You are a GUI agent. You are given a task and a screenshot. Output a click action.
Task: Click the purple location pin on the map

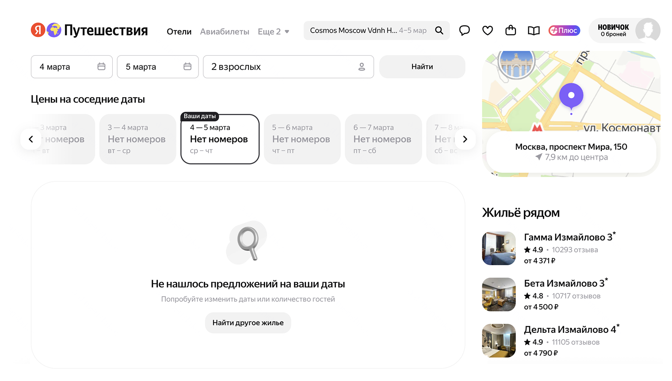pyautogui.click(x=571, y=95)
